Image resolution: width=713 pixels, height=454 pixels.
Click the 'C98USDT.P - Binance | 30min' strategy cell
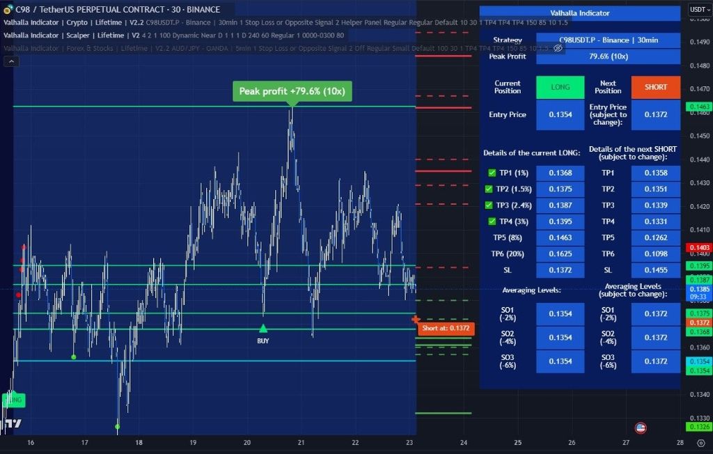point(609,40)
